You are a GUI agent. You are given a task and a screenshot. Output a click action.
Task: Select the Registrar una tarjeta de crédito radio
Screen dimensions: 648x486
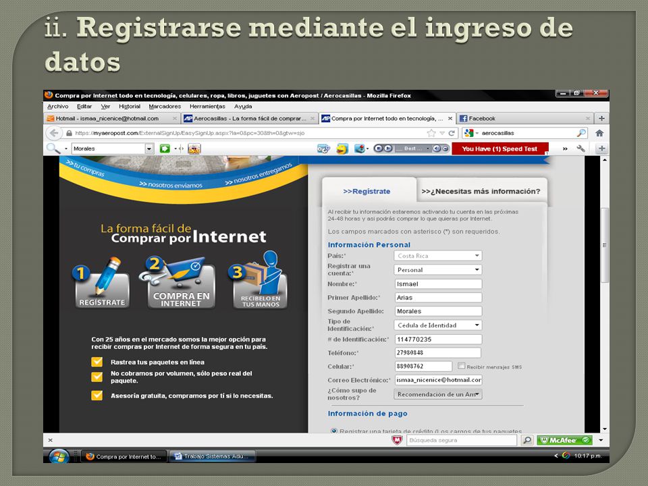[334, 431]
